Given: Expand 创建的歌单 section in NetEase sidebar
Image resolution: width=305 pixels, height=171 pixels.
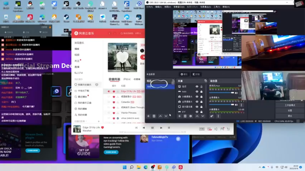Looking at the screenshot, I should 81,121.
